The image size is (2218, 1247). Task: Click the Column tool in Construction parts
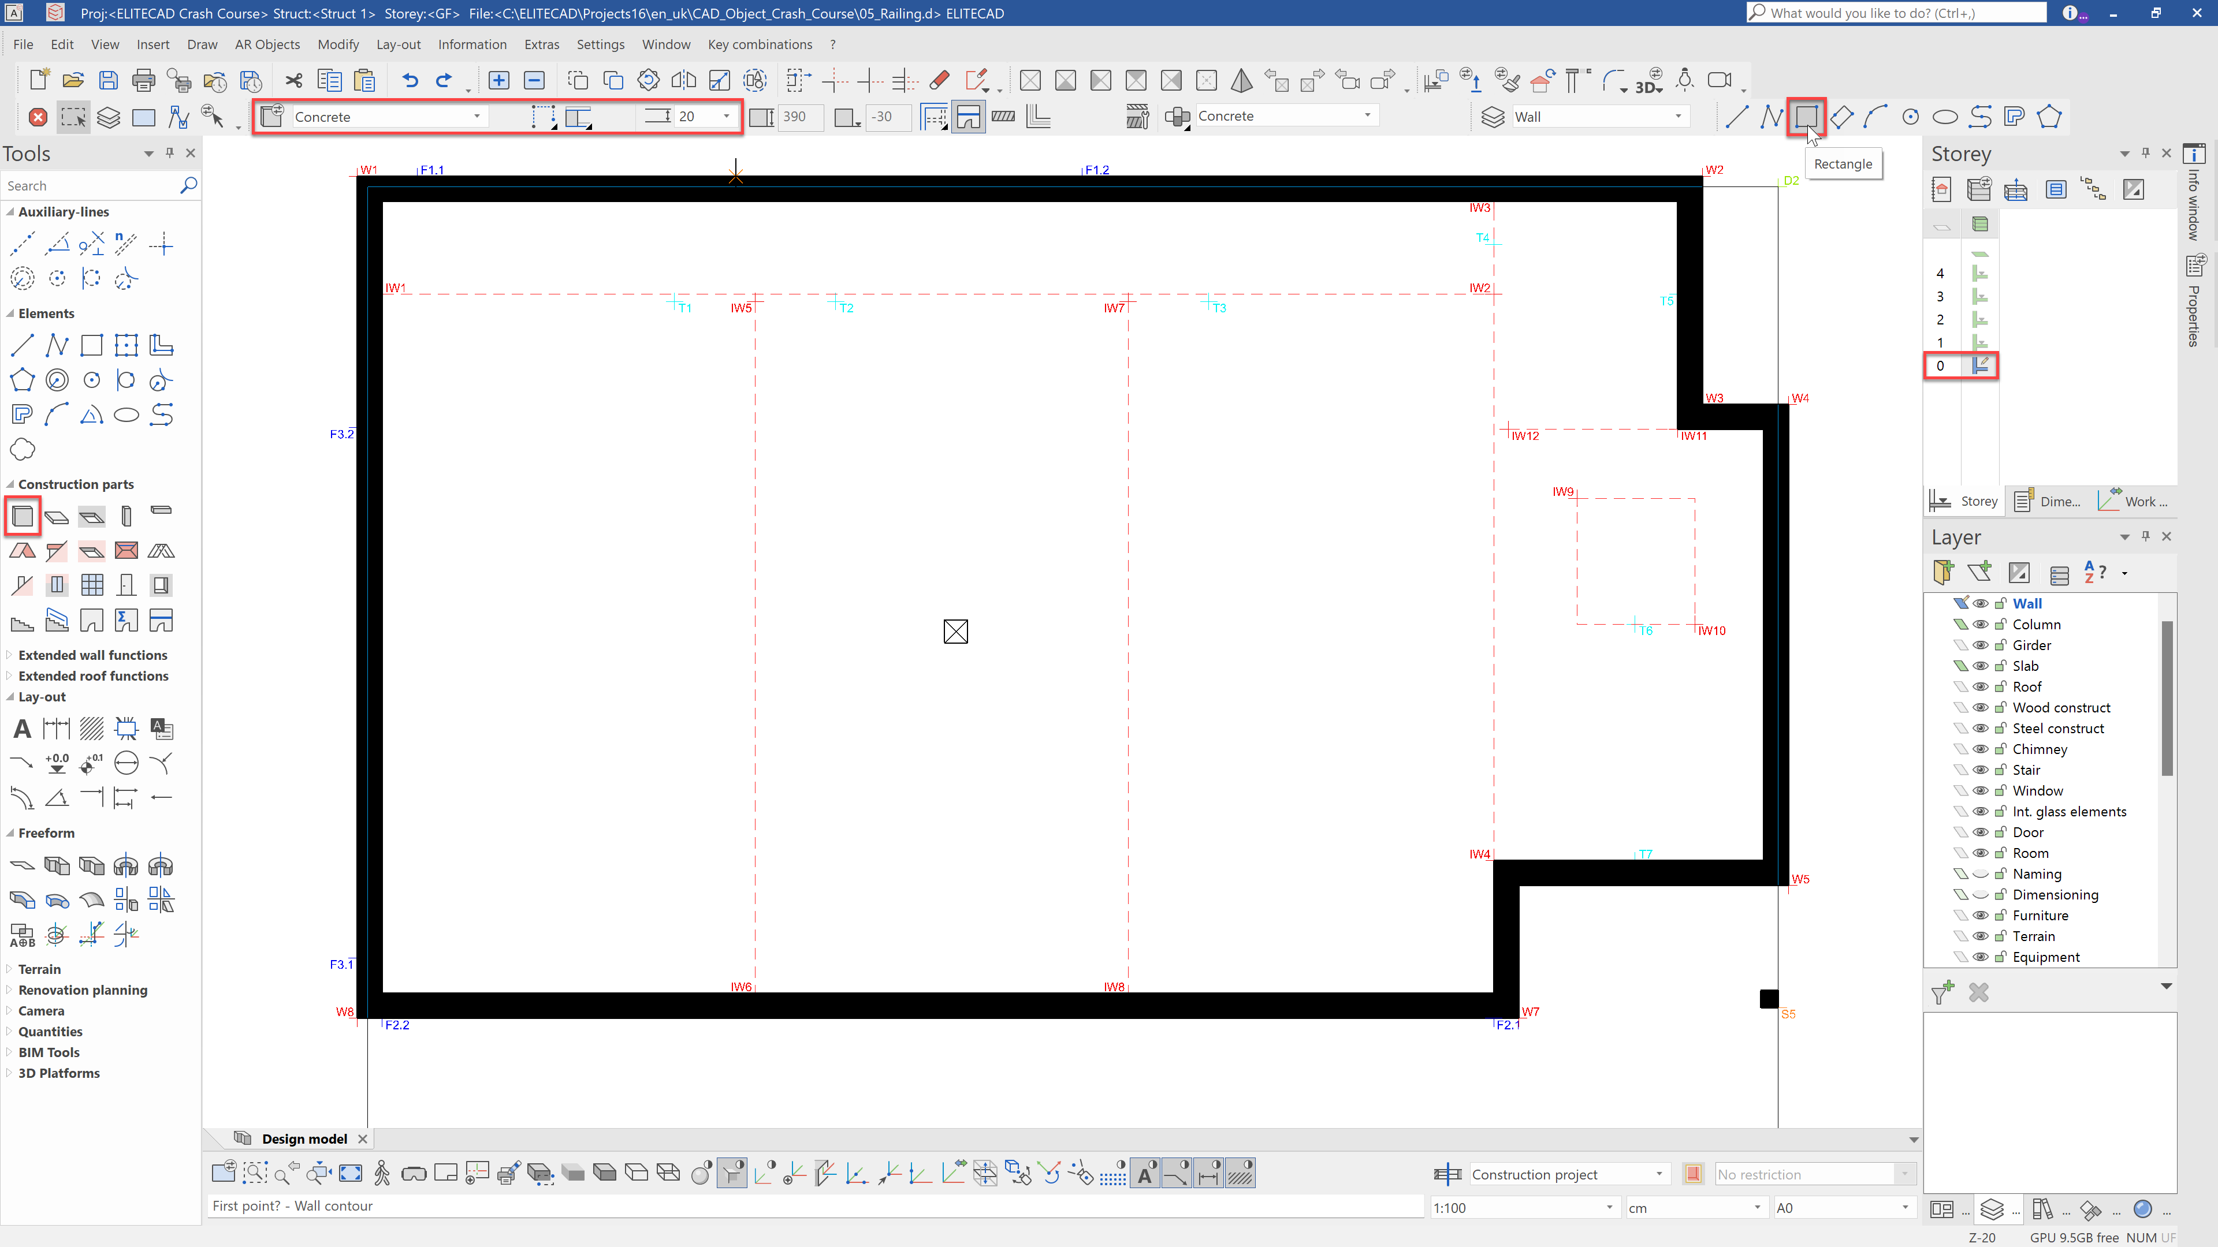(126, 516)
